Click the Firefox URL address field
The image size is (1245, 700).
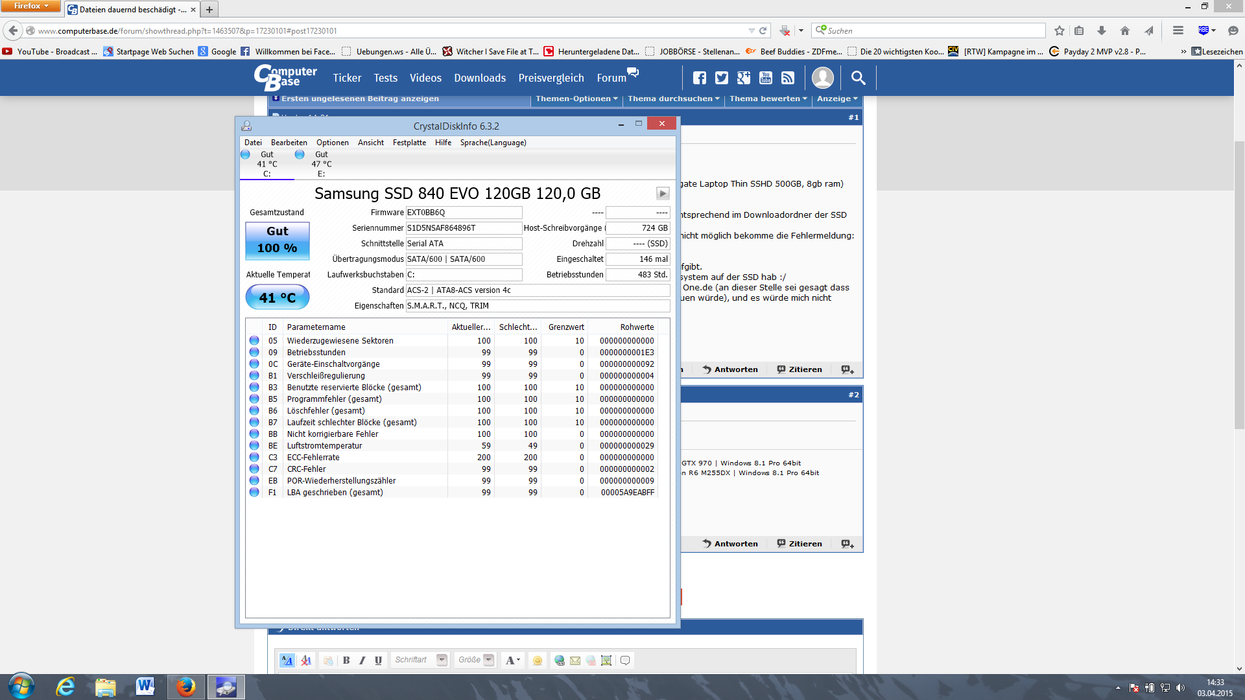pos(389,30)
